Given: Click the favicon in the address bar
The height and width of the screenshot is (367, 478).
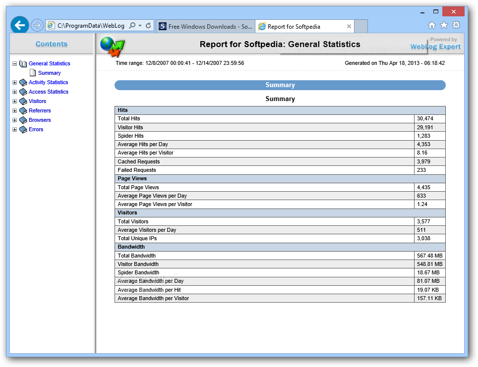Looking at the screenshot, I should tap(51, 26).
